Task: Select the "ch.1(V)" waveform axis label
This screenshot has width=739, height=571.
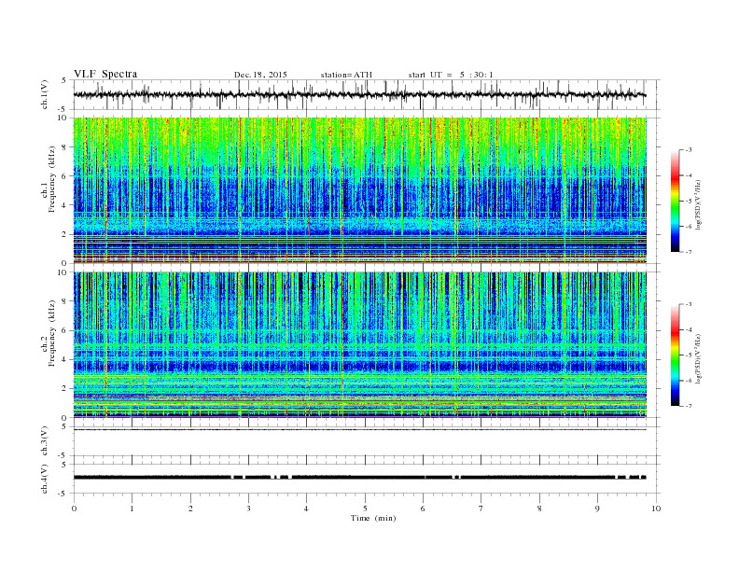Action: pyautogui.click(x=45, y=94)
